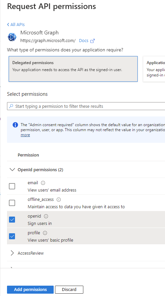Go back to All APIs
This screenshot has height=296, width=165.
[16, 25]
